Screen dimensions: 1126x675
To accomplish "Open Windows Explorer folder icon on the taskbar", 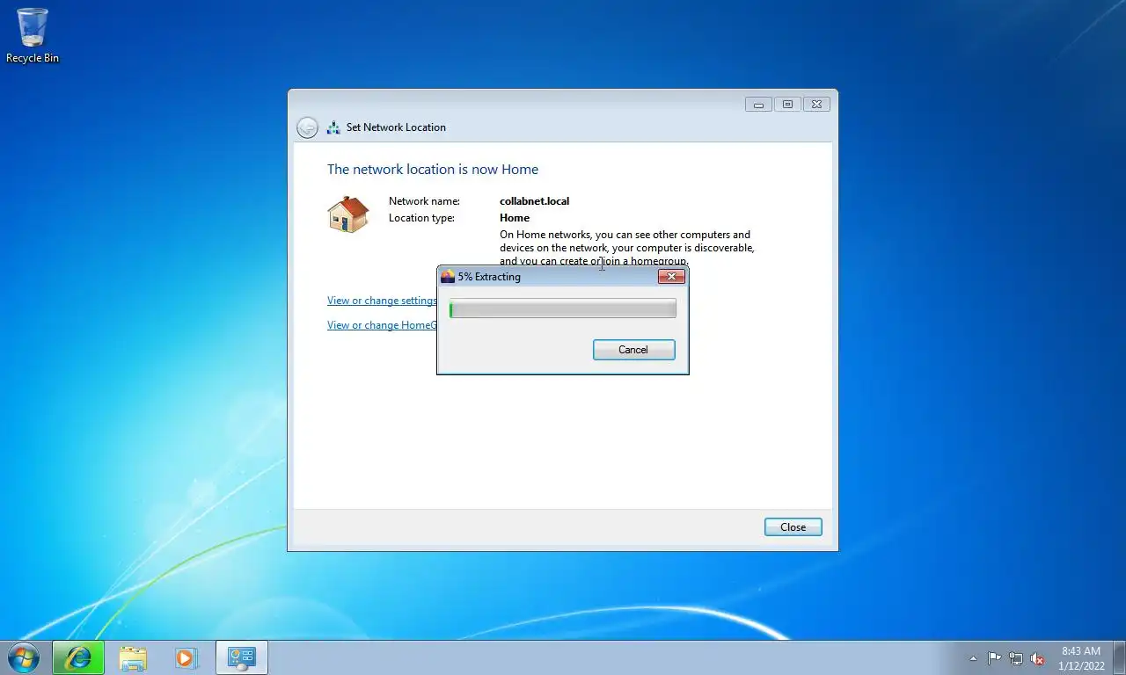I will coord(133,657).
